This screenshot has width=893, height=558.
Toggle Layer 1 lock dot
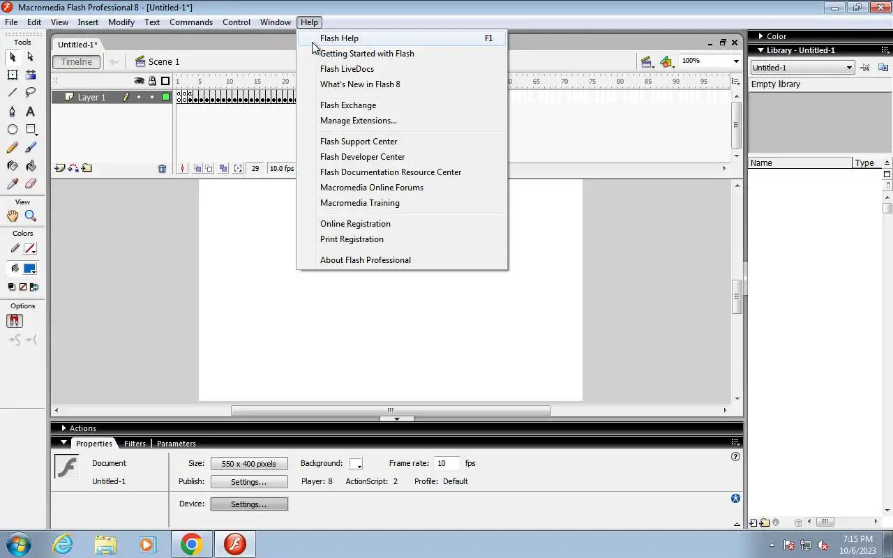point(152,97)
